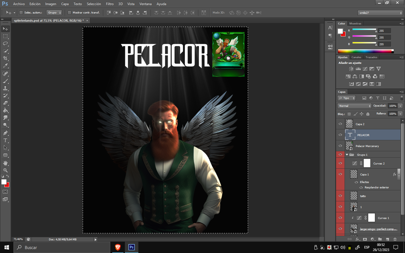The image size is (405, 253).
Task: Click the color spectrum ramp bar
Action: coord(366,51)
